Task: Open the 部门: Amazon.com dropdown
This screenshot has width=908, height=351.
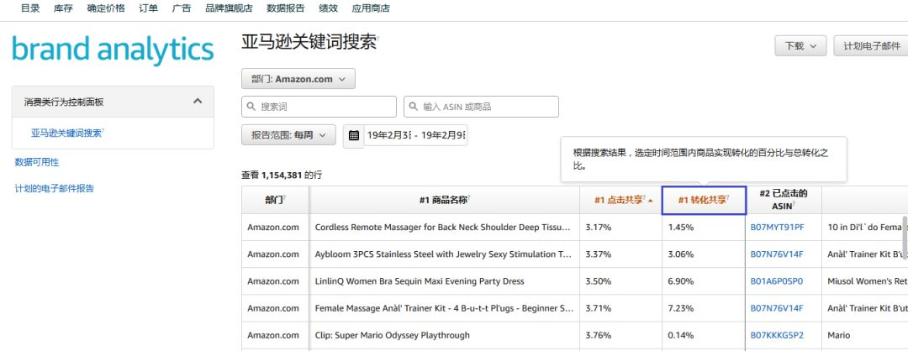Action: coord(298,79)
